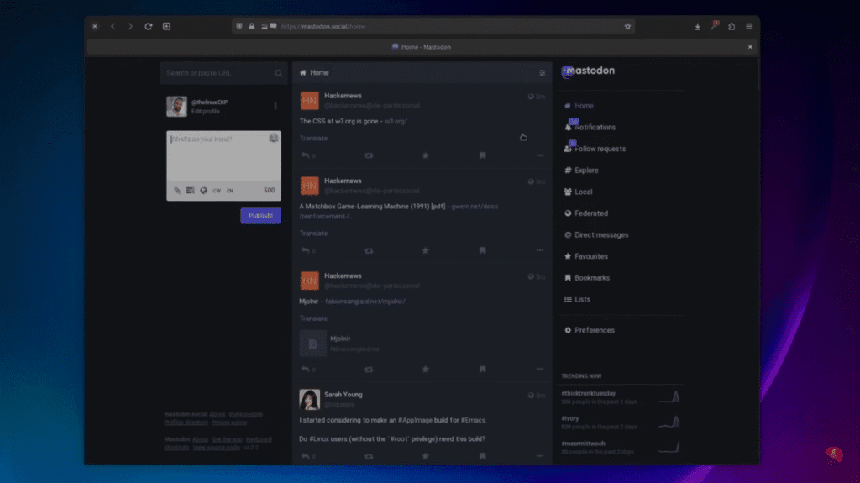Click the What's on your mind text box

(x=223, y=155)
